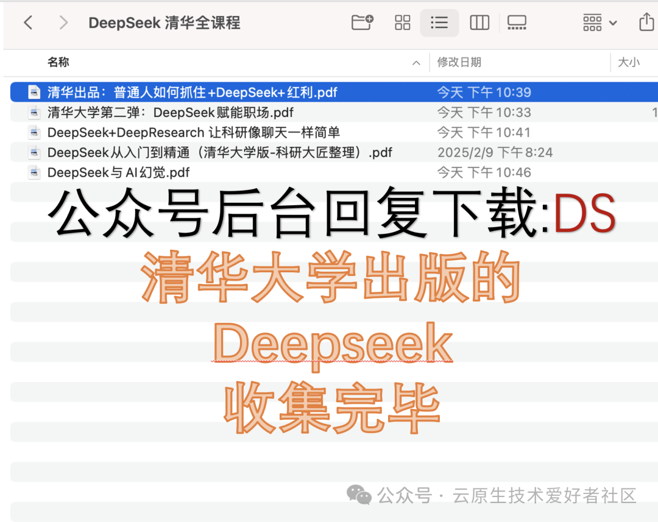Click PDF icon of 清华大学第二弹 file

[34, 112]
